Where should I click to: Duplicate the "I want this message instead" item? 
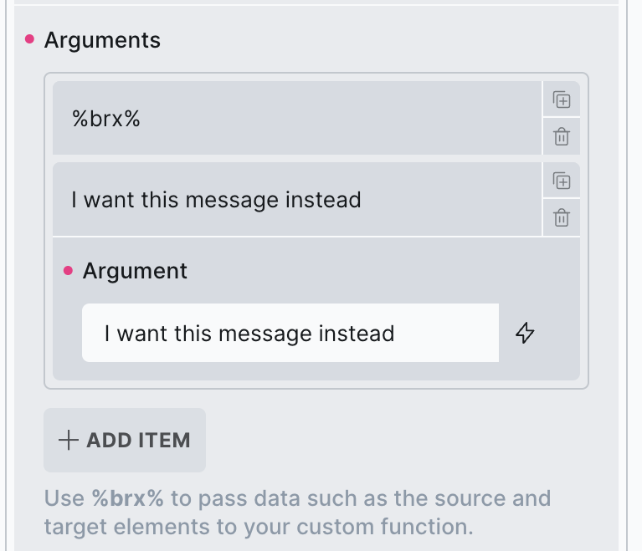coord(562,181)
